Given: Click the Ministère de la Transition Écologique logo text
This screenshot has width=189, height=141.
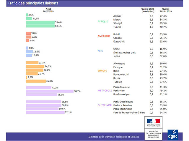Looking at the screenshot, I should pos(153,134).
